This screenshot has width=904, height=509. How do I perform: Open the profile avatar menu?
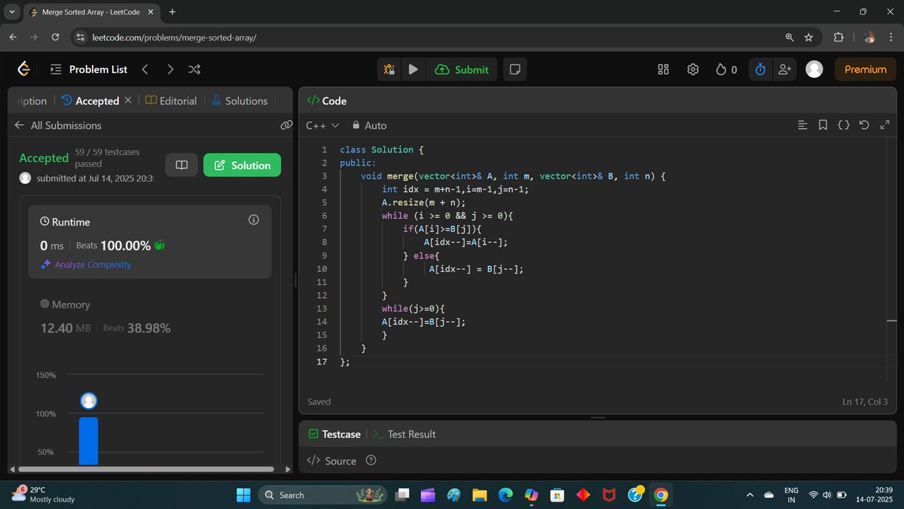[x=814, y=69]
